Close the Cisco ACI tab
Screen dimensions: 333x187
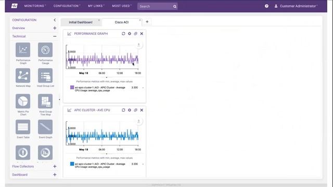[140, 20]
